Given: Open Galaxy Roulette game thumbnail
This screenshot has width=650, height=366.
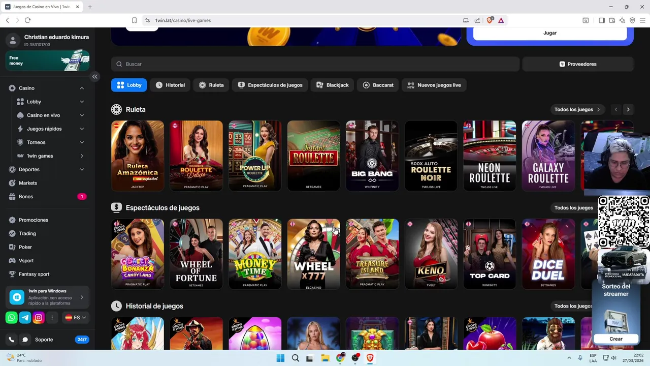Looking at the screenshot, I should 548,156.
